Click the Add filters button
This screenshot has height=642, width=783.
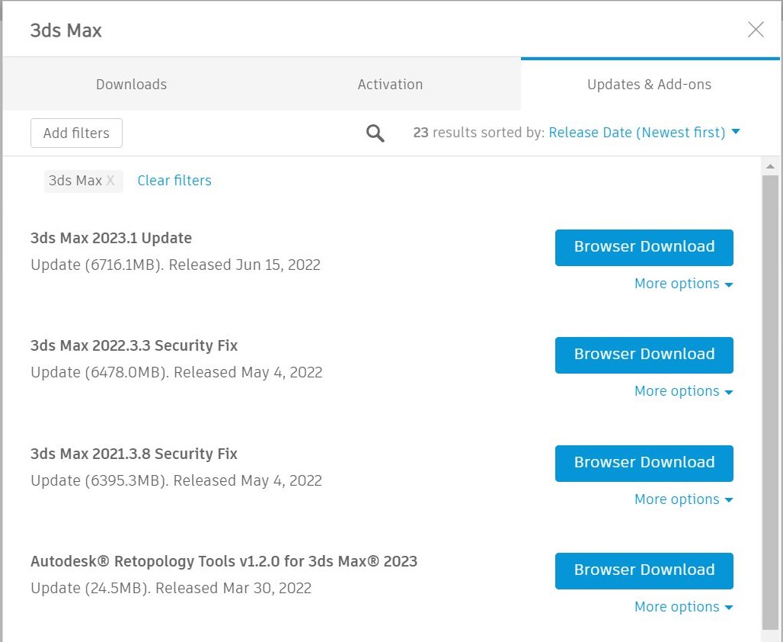[76, 133]
